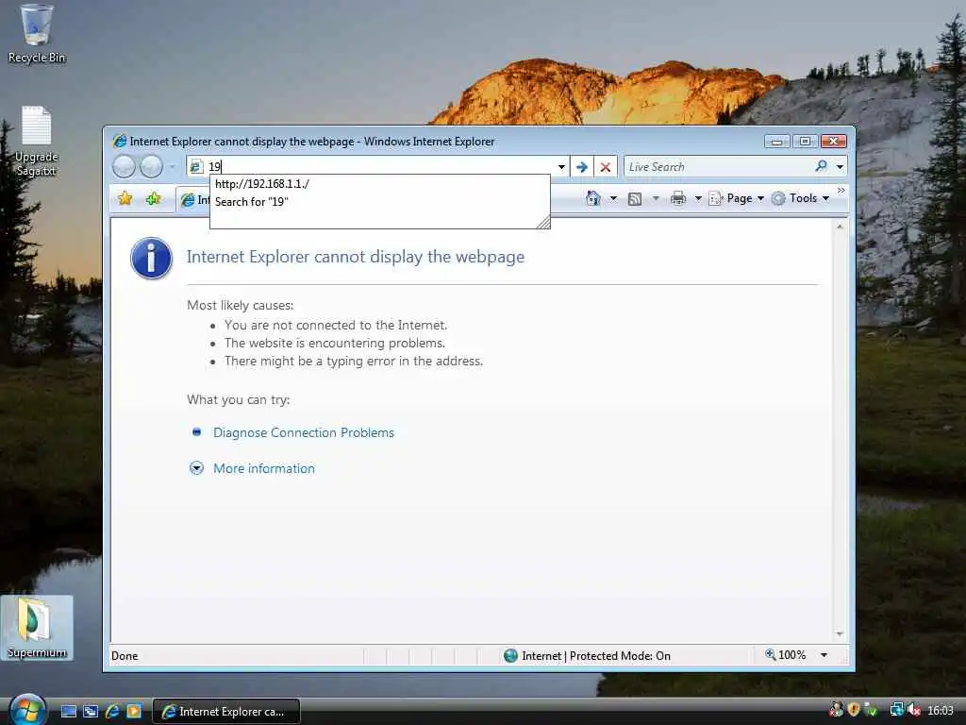Click the page icon in address bar
Screen dimensions: 966x725
coord(196,166)
